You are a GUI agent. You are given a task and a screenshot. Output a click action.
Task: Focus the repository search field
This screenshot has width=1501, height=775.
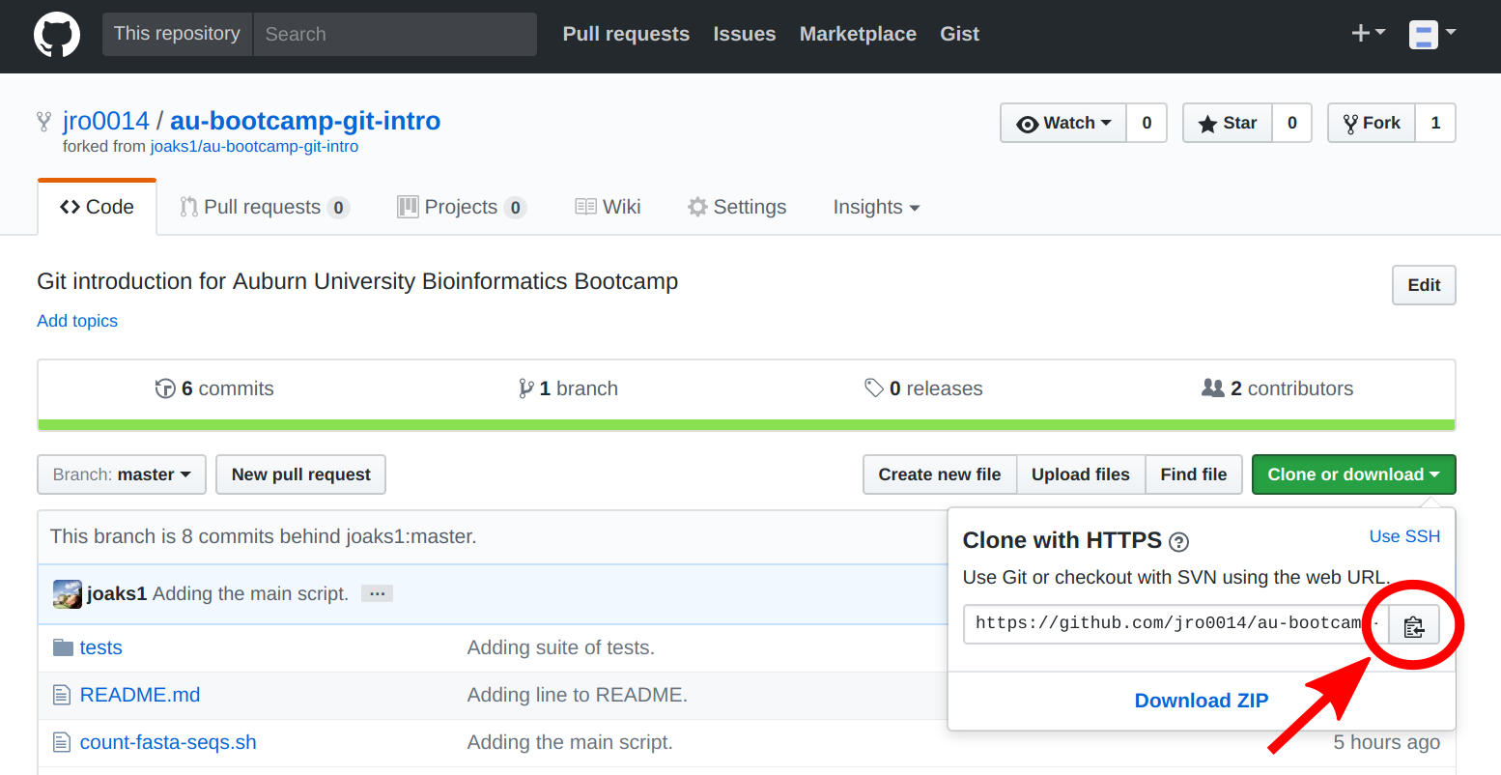(x=394, y=34)
